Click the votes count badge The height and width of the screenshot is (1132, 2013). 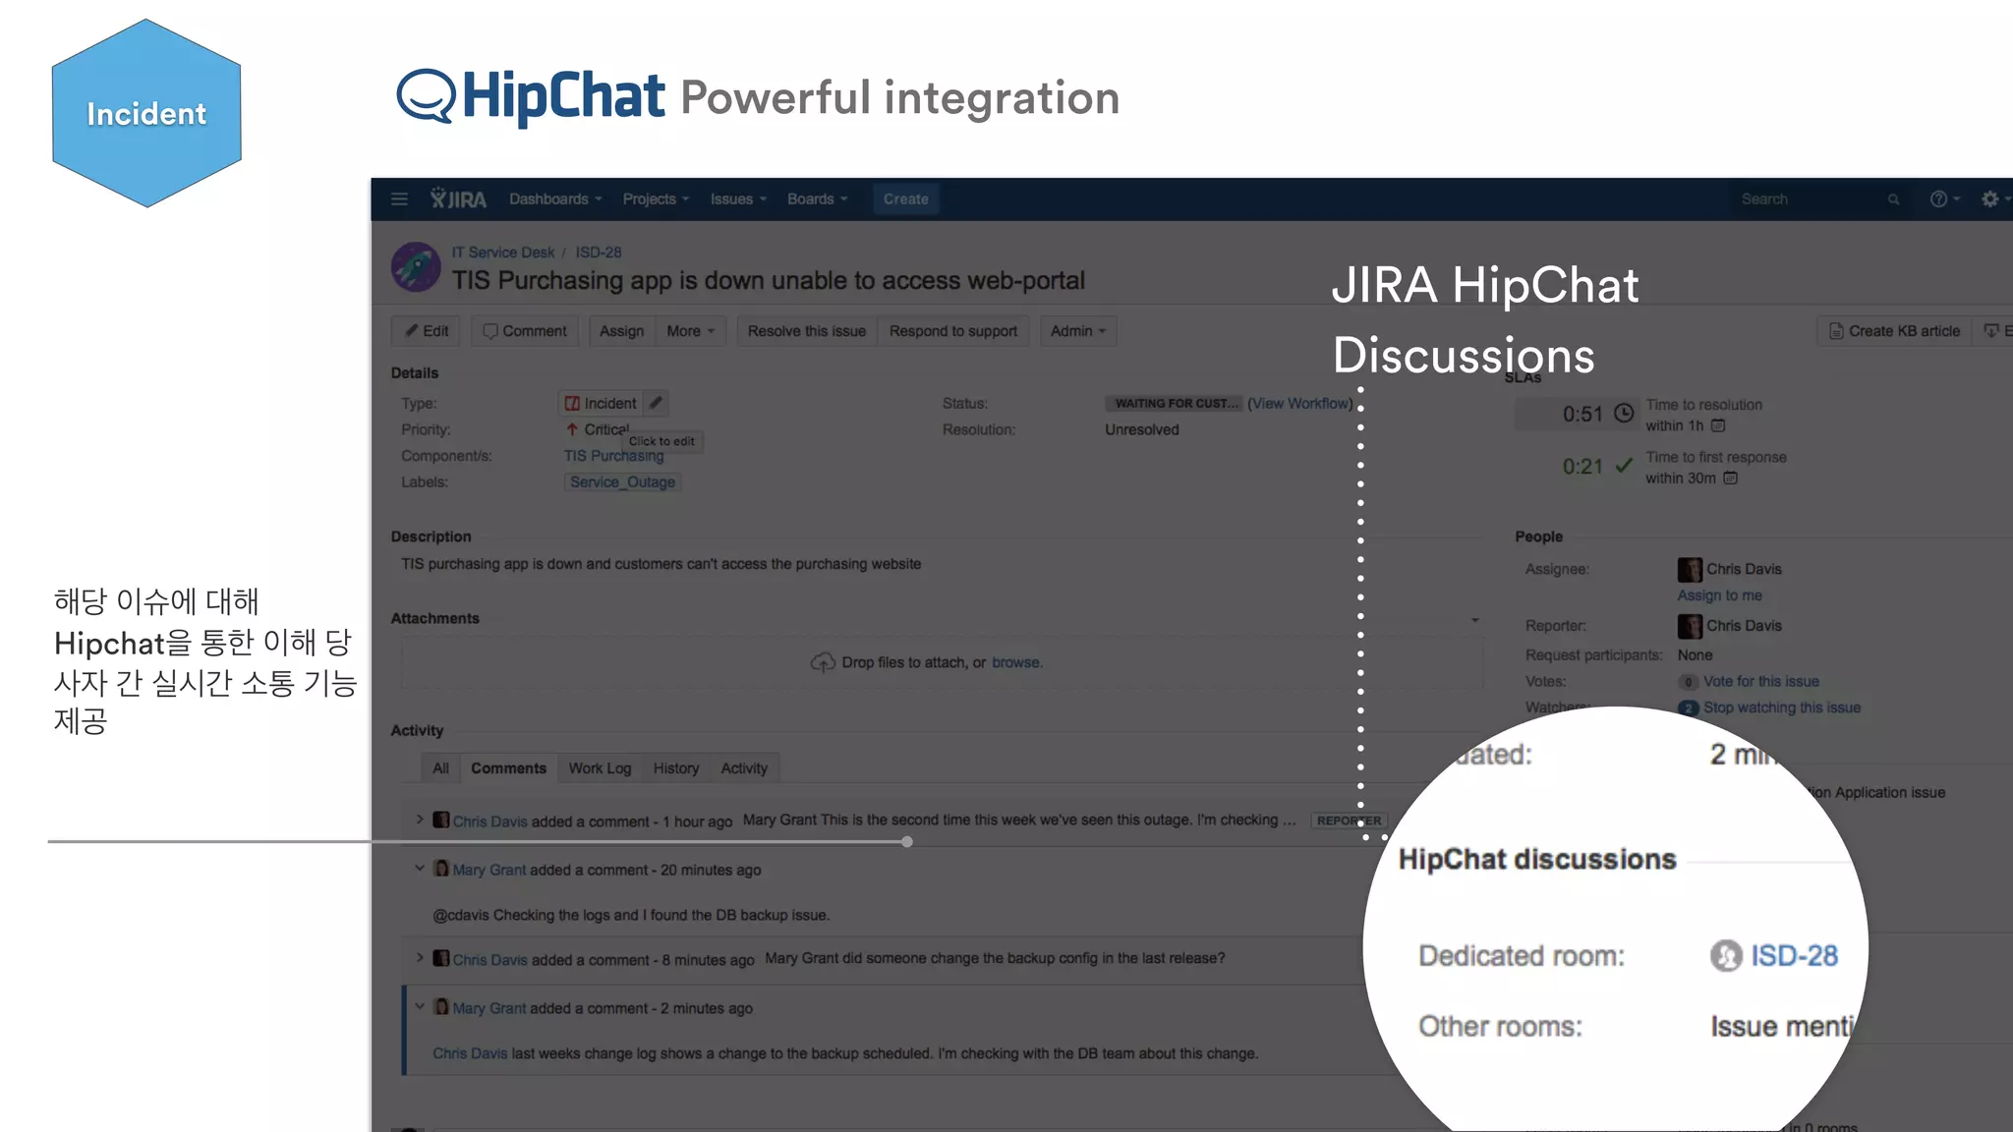point(1688,682)
